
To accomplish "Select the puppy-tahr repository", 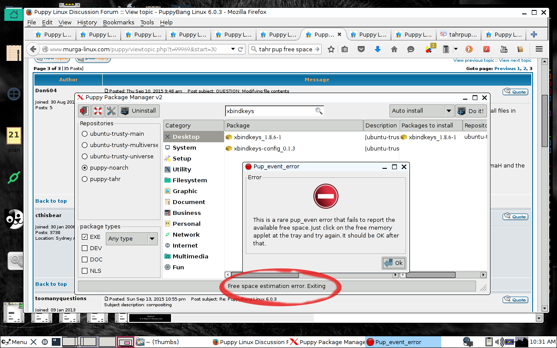I will pyautogui.click(x=101, y=179).
